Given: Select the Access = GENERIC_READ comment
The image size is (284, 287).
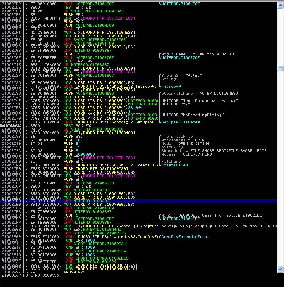Looking at the screenshot, I should coord(187,154).
